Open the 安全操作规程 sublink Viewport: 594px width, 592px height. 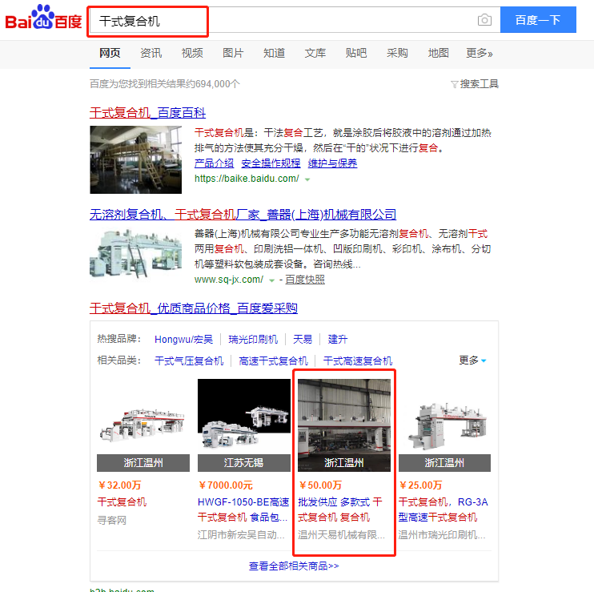(271, 163)
